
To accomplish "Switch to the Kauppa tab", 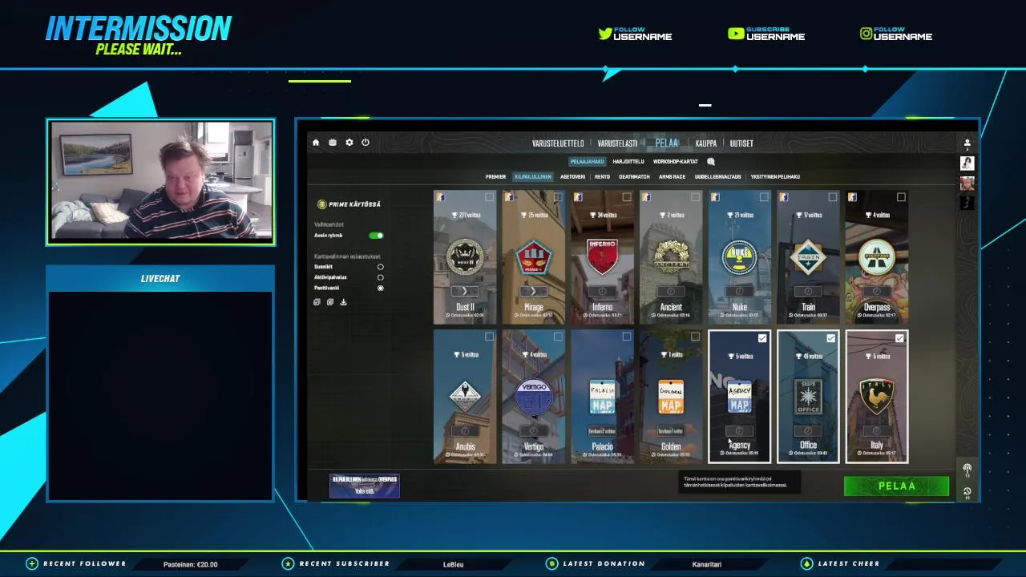I will (706, 143).
